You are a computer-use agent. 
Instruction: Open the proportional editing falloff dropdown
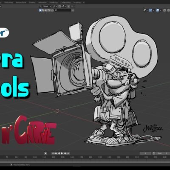(x=73, y=6)
